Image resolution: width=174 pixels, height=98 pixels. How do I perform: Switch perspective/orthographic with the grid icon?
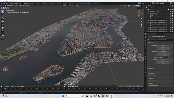click(142, 27)
